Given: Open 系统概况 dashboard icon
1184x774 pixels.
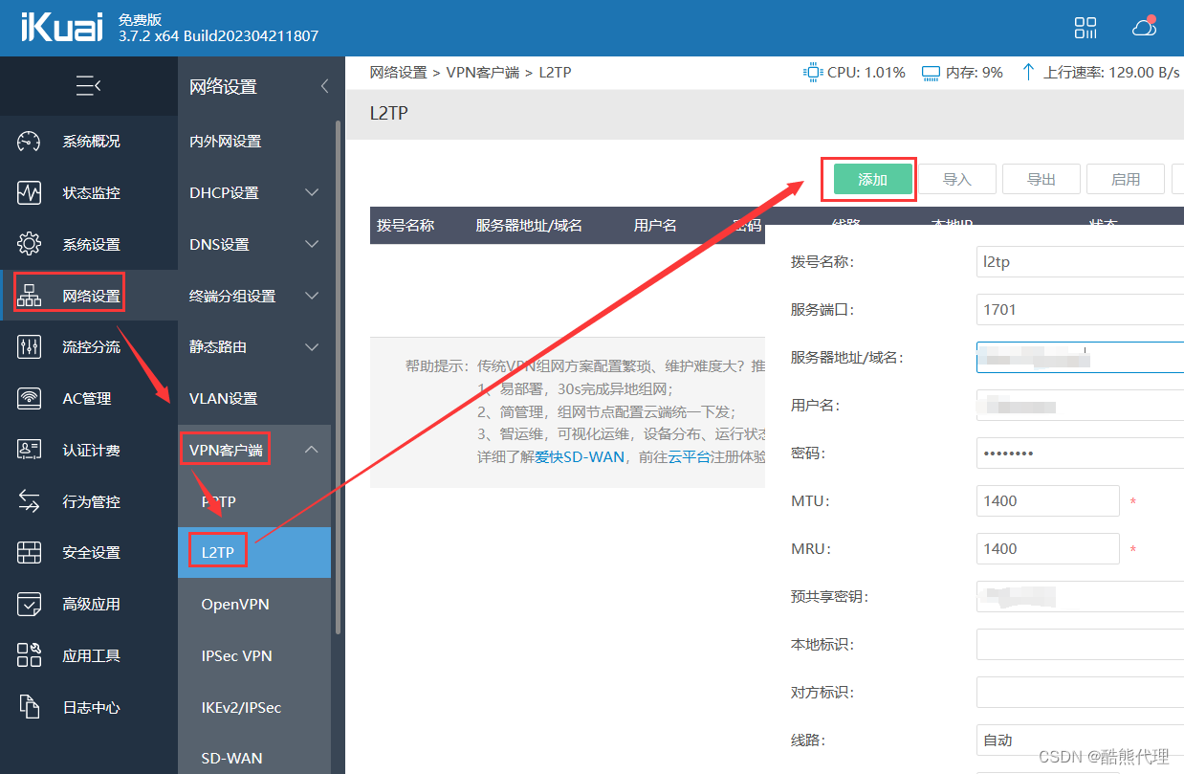Looking at the screenshot, I should click(30, 142).
